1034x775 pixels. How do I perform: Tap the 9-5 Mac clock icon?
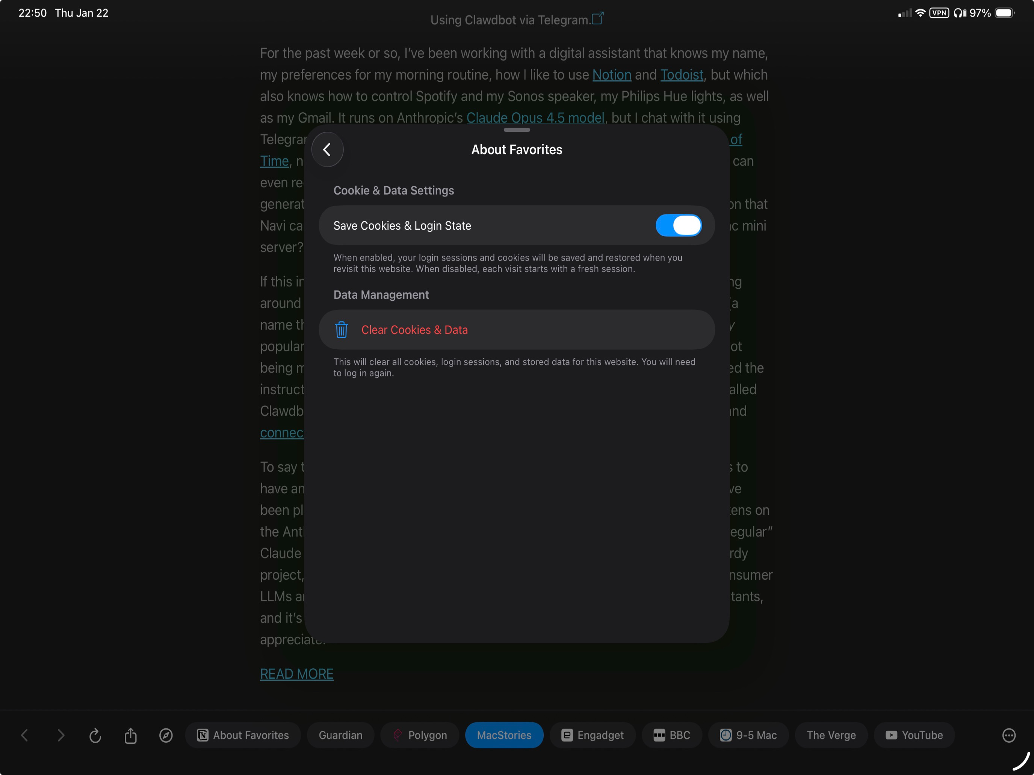tap(726, 735)
